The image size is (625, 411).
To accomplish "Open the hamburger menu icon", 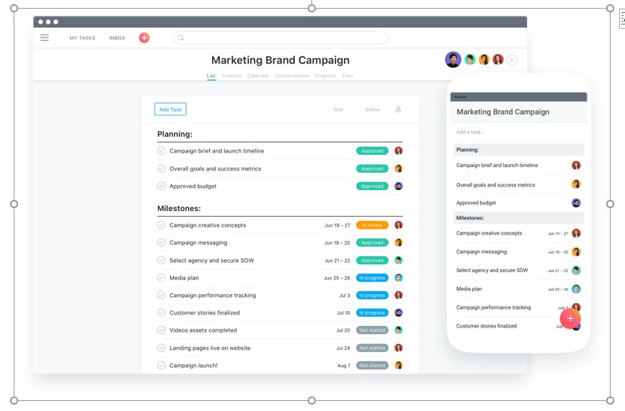I will [45, 37].
